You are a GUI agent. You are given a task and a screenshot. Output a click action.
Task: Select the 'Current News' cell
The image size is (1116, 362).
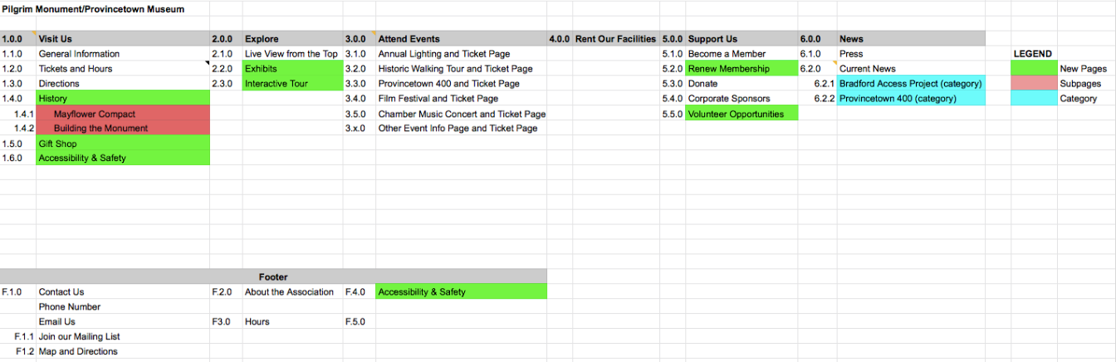pos(911,69)
